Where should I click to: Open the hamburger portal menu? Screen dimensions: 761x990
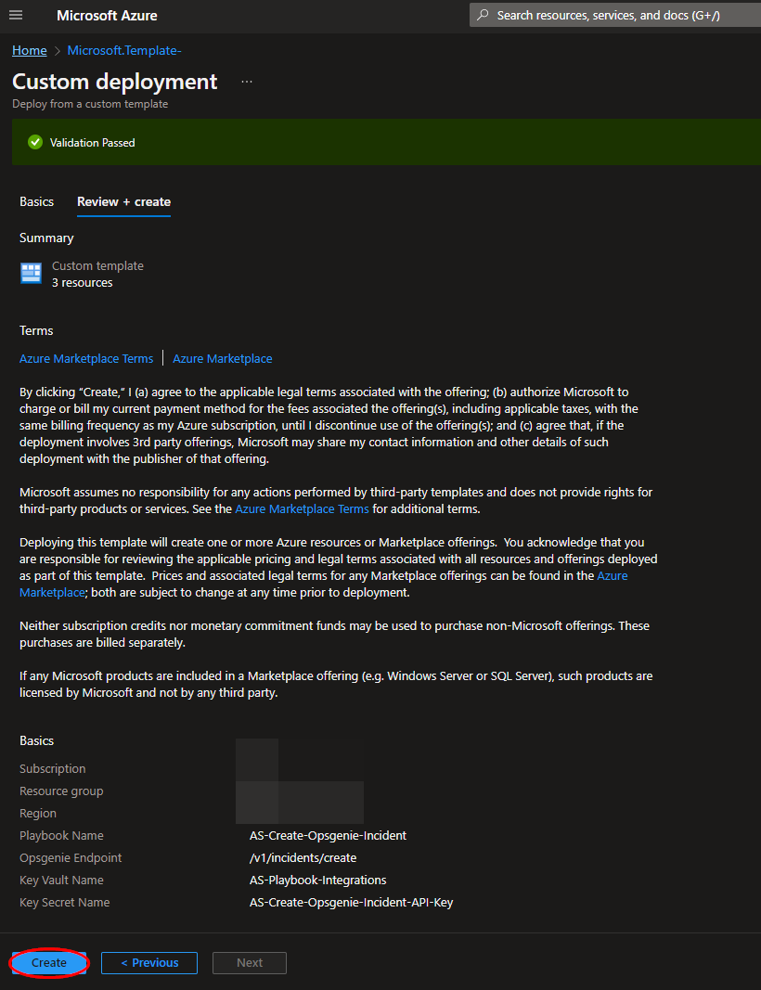coord(16,15)
